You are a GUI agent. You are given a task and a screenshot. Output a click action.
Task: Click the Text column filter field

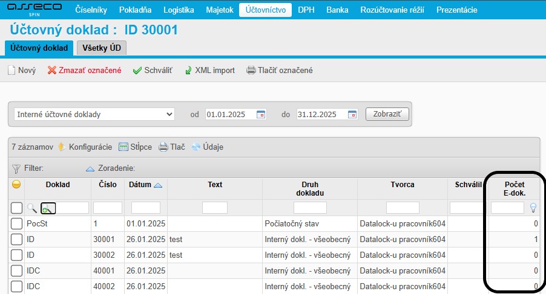[214, 208]
